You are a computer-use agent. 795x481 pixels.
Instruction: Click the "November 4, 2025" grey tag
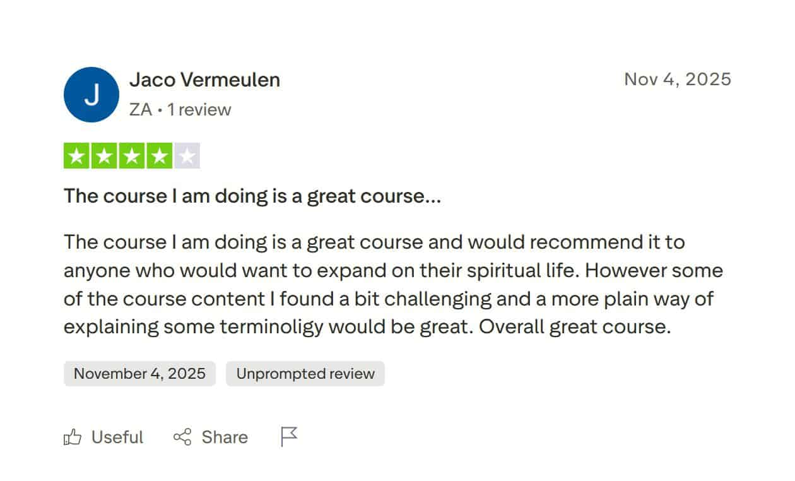click(139, 374)
